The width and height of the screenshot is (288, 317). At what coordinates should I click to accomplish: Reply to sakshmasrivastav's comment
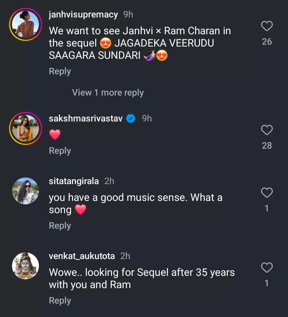tap(60, 151)
